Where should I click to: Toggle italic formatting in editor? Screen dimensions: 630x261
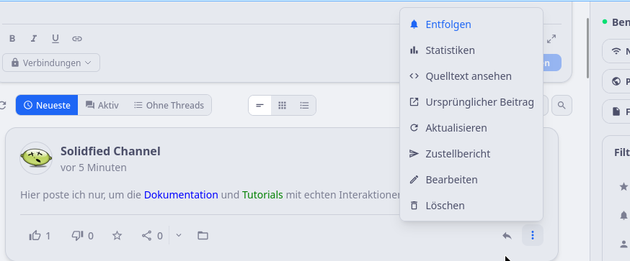click(x=34, y=39)
